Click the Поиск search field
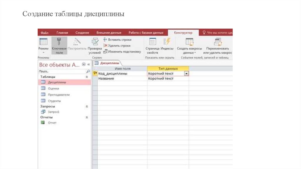The image size is (301, 169). click(62, 71)
